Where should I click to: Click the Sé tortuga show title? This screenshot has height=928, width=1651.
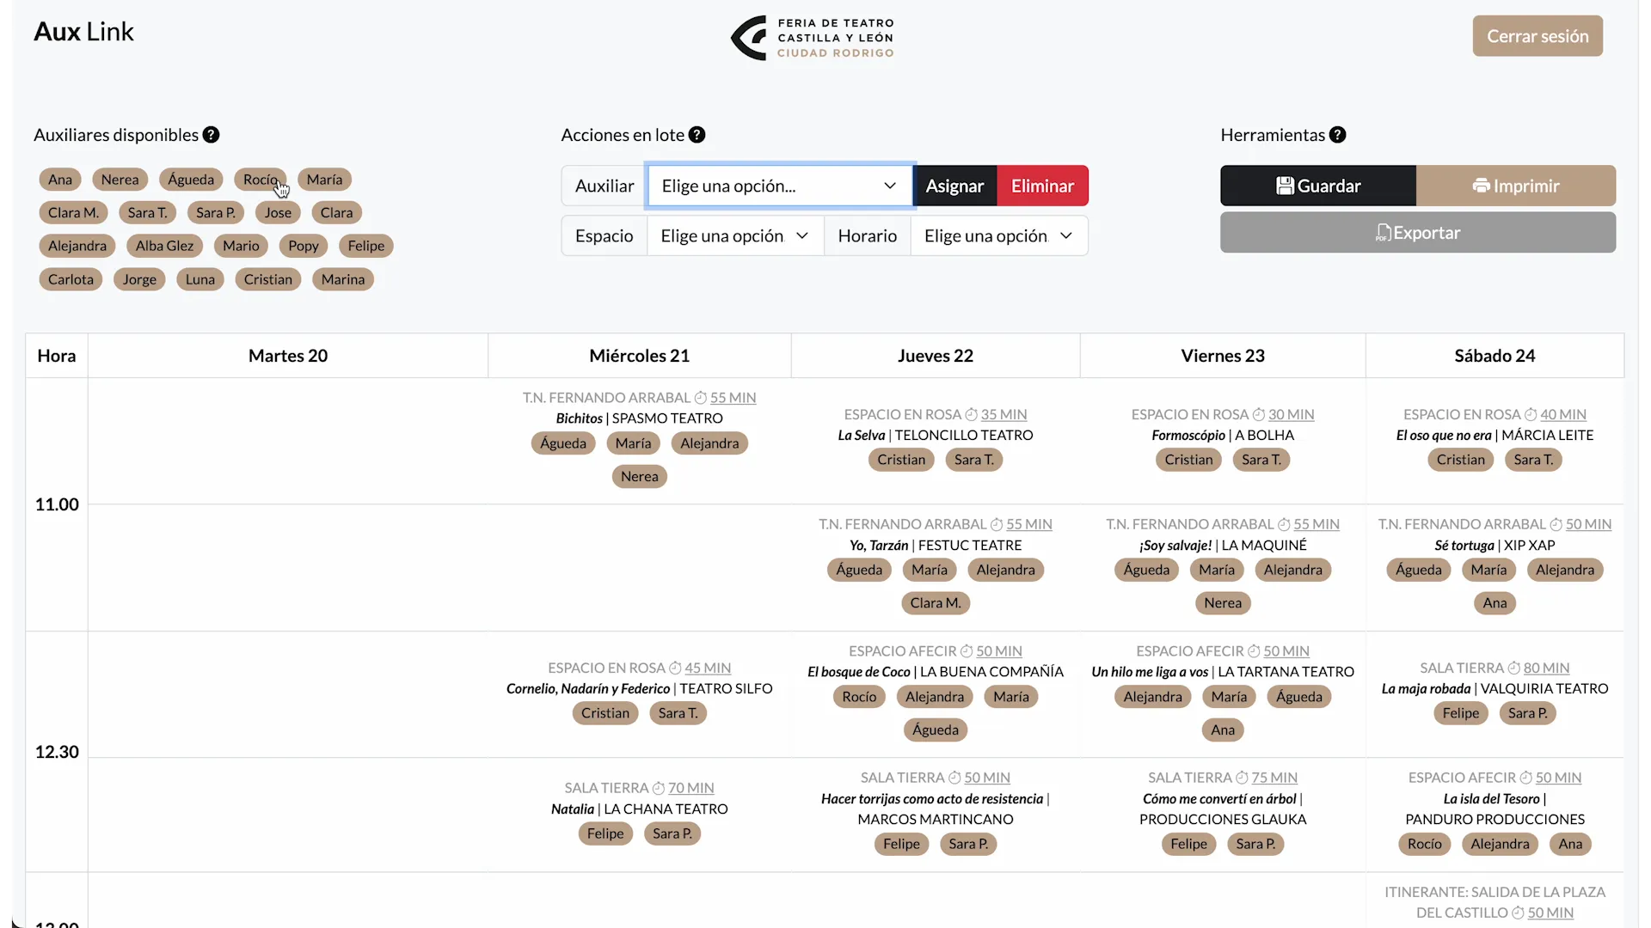1464,546
